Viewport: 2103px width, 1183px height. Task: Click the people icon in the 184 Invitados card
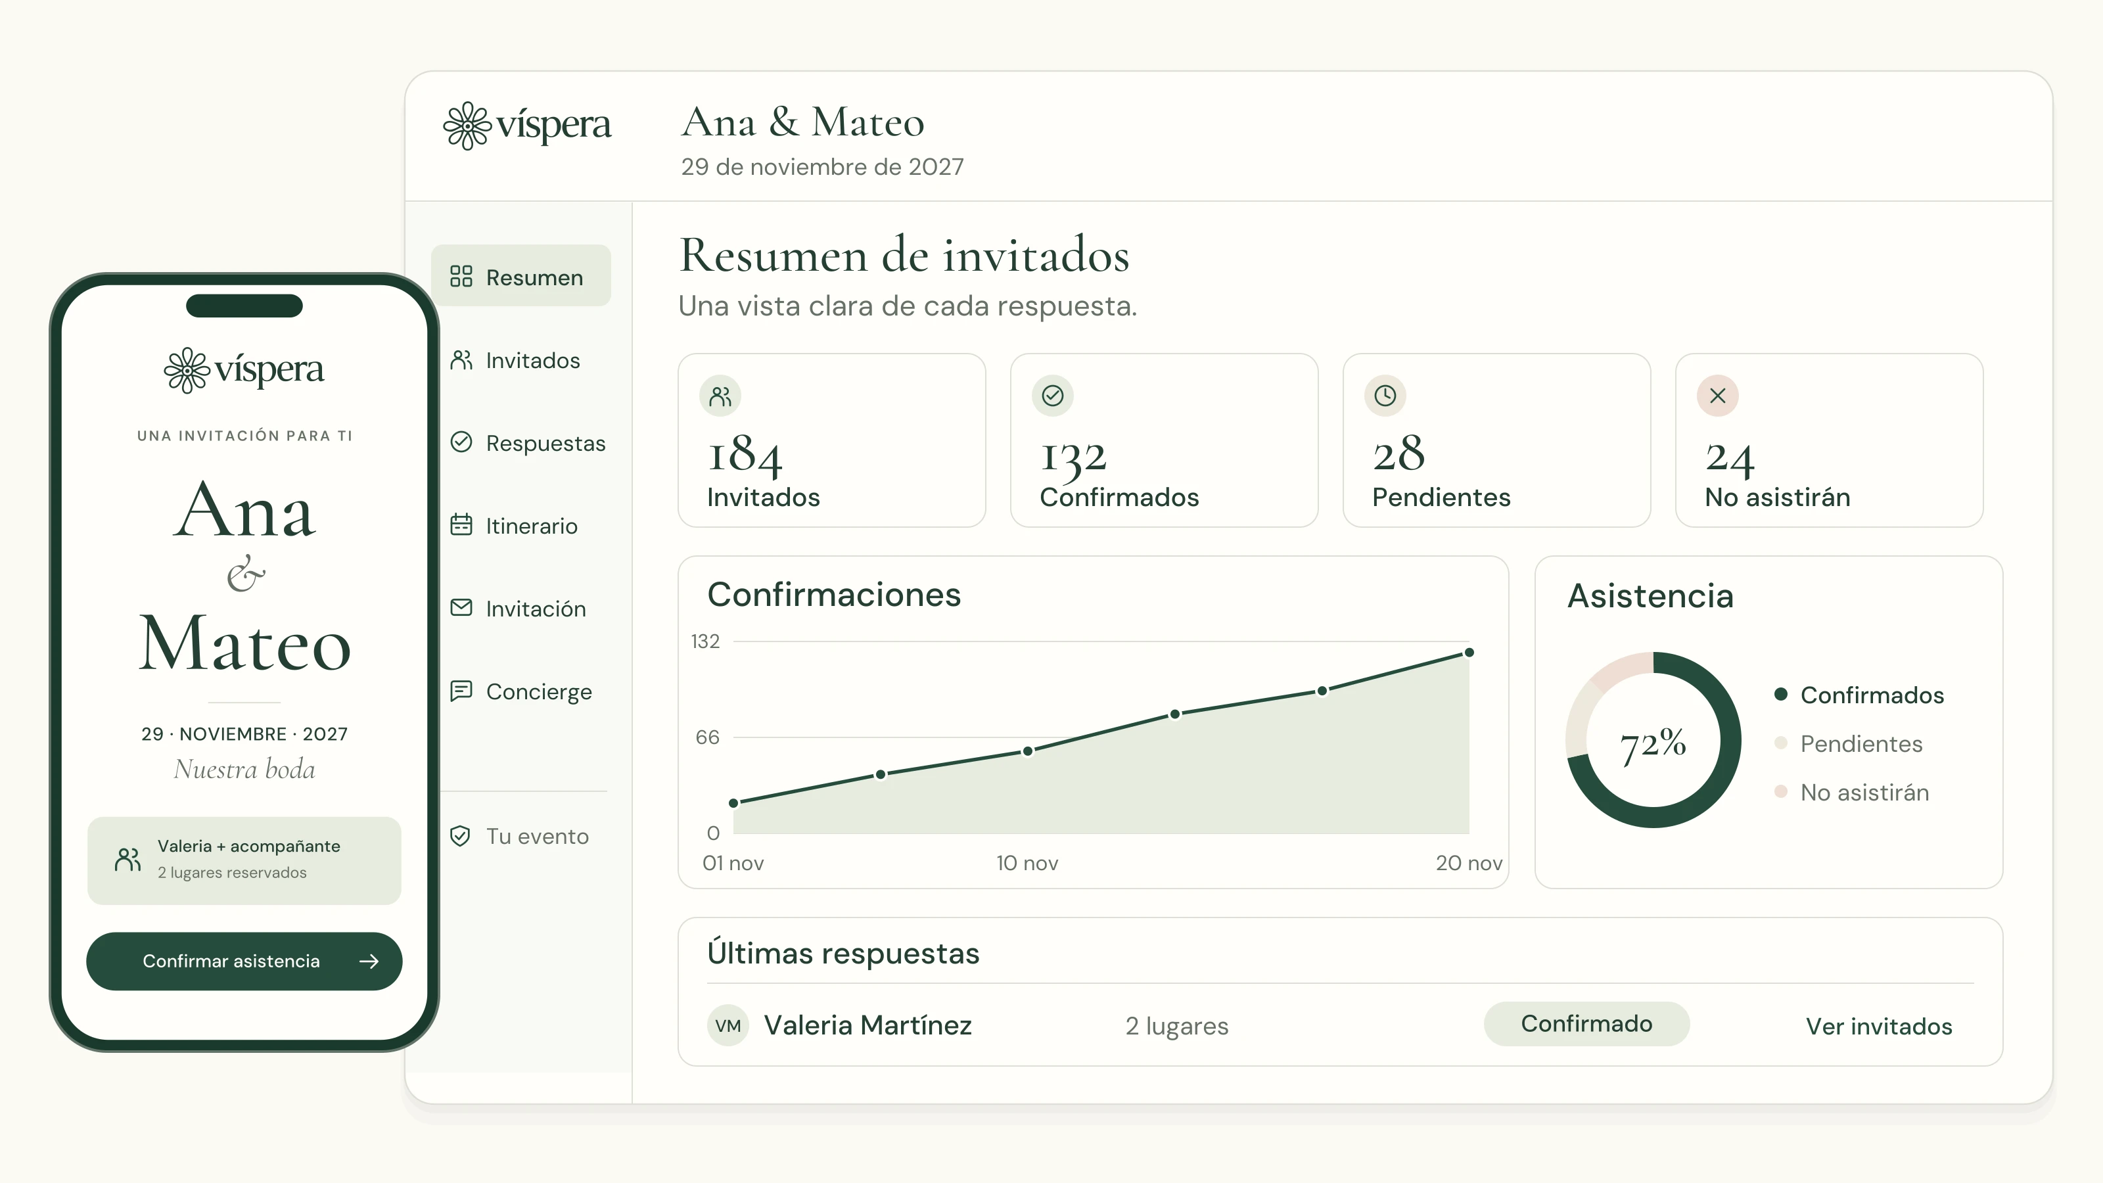point(720,396)
